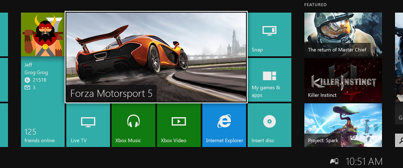Click the gamerscore value 21518
The height and width of the screenshot is (168, 403).
39,80
